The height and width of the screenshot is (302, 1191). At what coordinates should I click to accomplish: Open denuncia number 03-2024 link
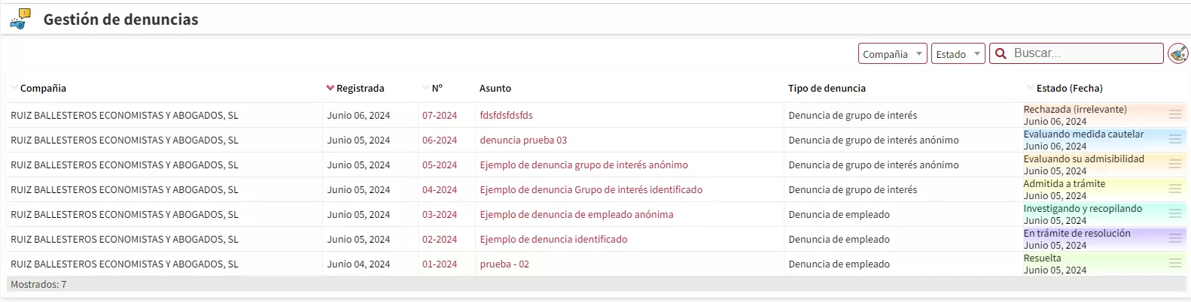coord(440,214)
